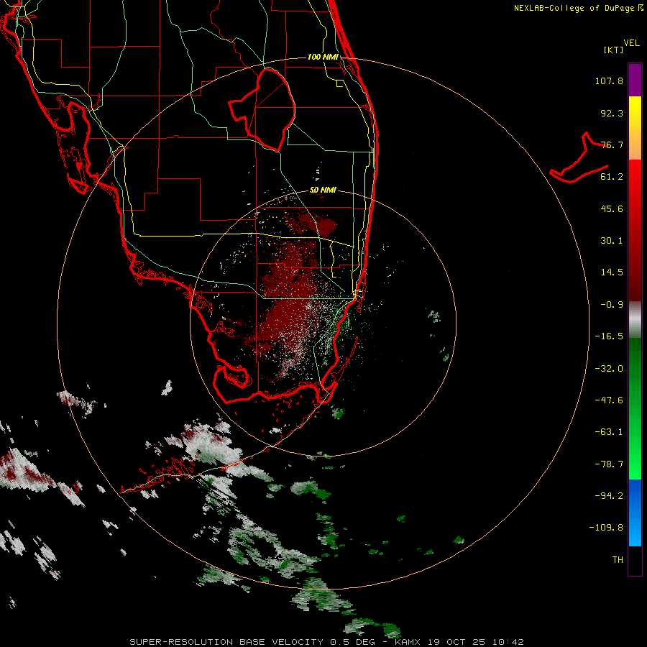This screenshot has width=647, height=647.
Task: Click the 45.6 velocity scale value
Action: coord(612,208)
